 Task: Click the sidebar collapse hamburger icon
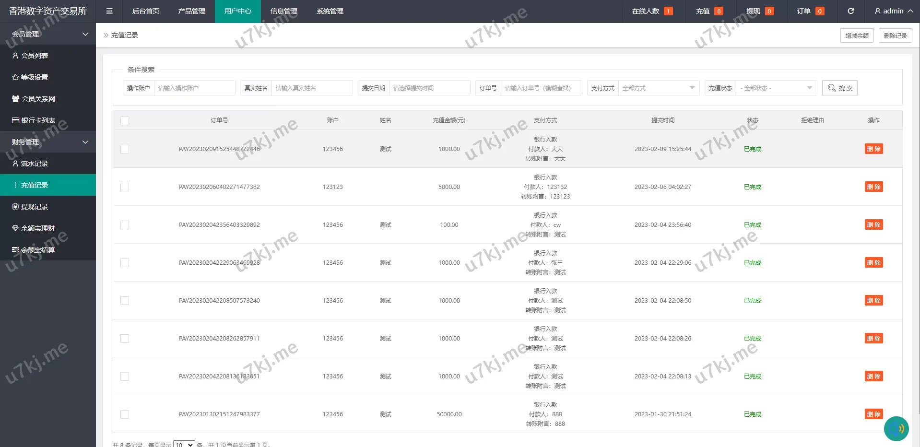109,11
